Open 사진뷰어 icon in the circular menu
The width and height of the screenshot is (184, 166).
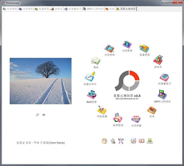click(109, 49)
